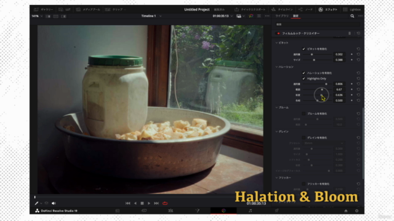
Task: Check the enable Bloom checkbox
Action: click(304, 114)
